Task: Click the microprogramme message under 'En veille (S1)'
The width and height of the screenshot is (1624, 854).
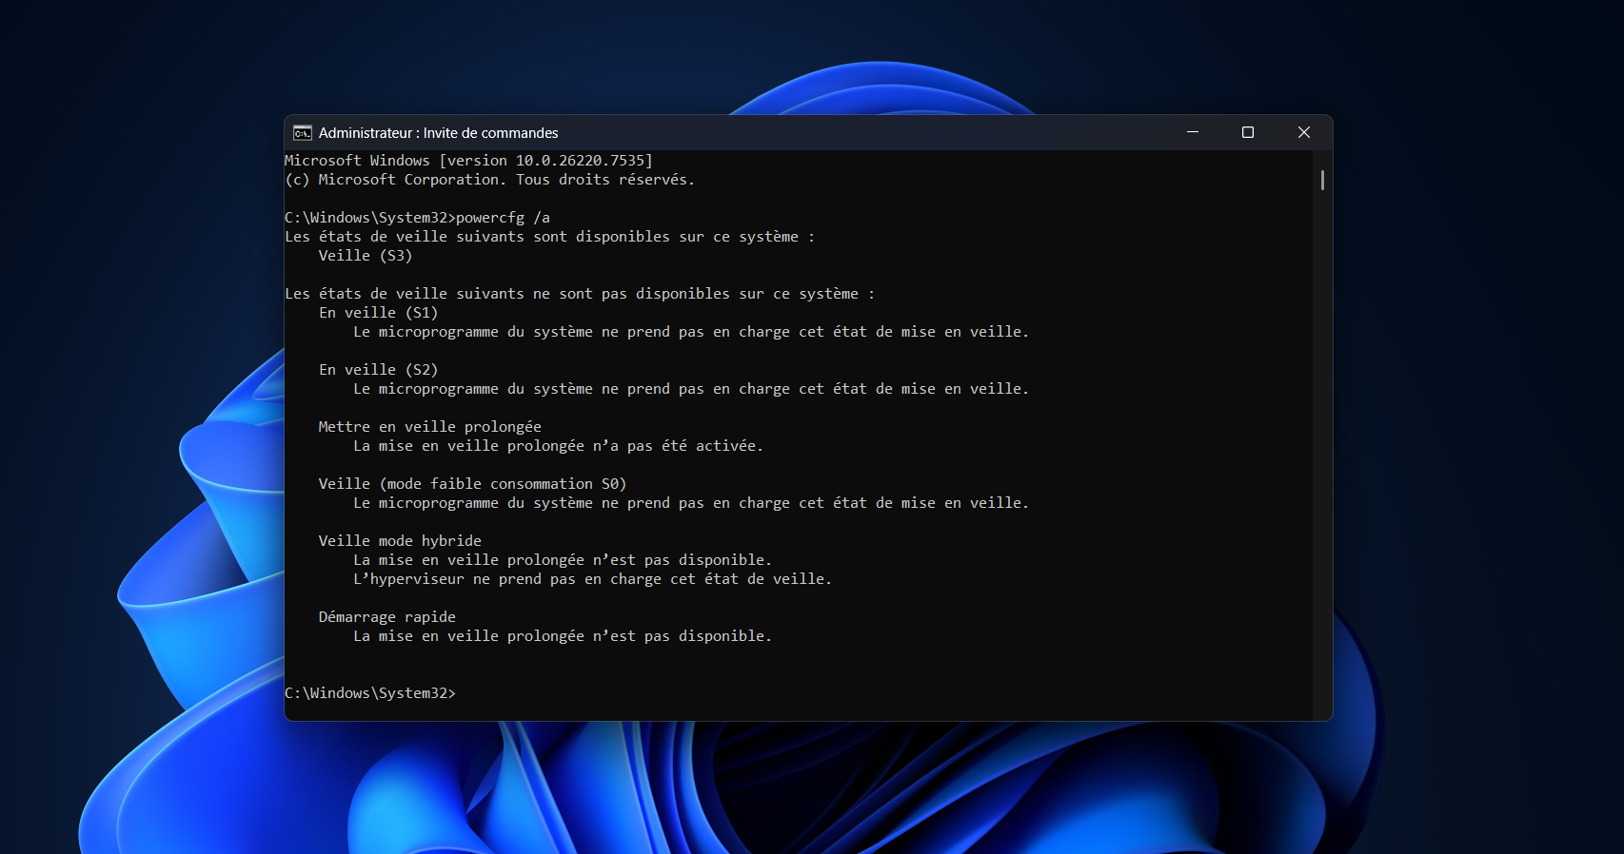Action: coord(691,332)
